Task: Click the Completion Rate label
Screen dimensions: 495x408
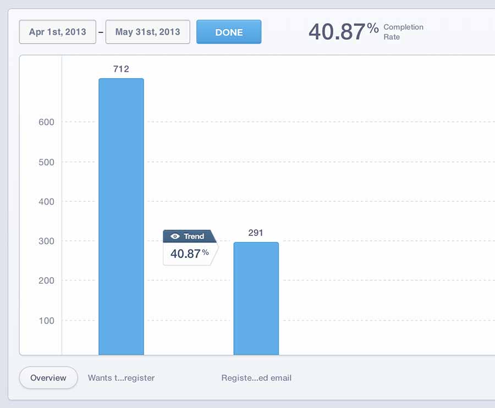Action: point(403,32)
